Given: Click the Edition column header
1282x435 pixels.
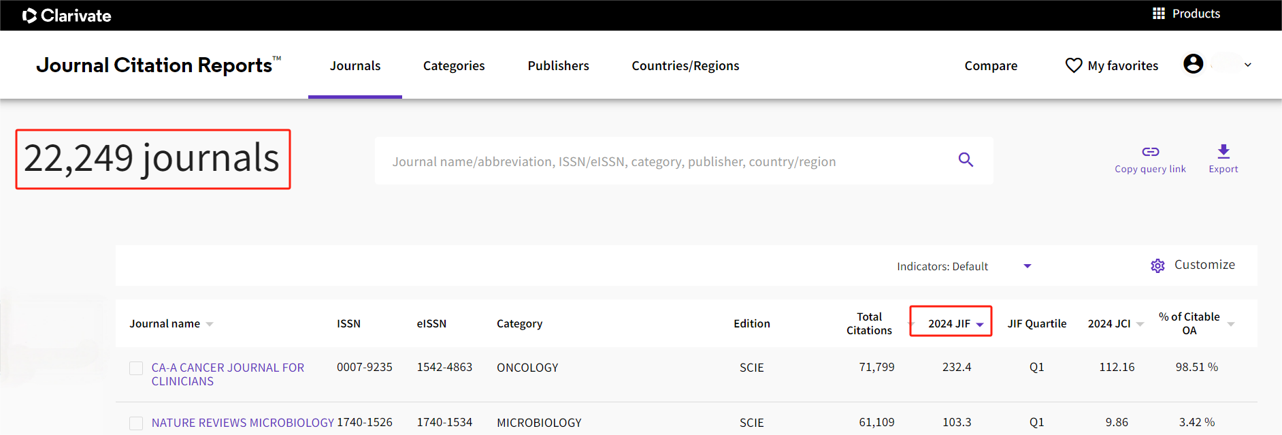Looking at the screenshot, I should coord(751,323).
